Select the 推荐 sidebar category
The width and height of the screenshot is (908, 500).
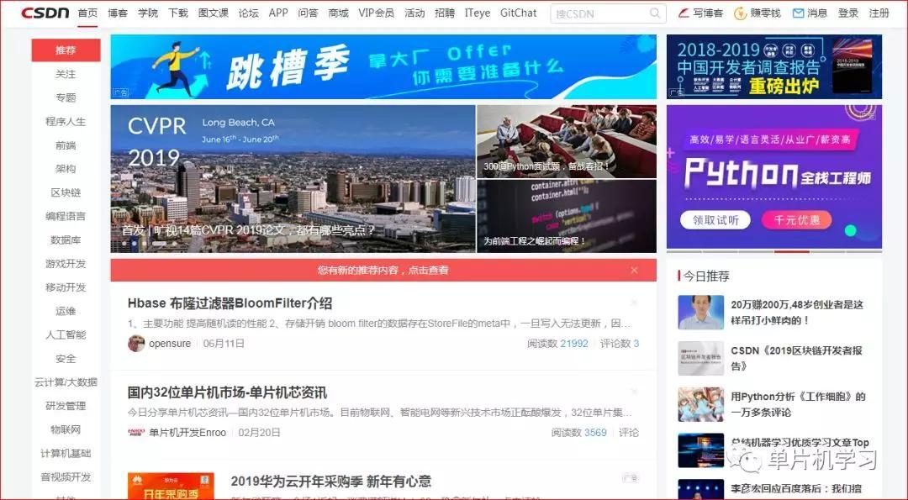(66, 50)
